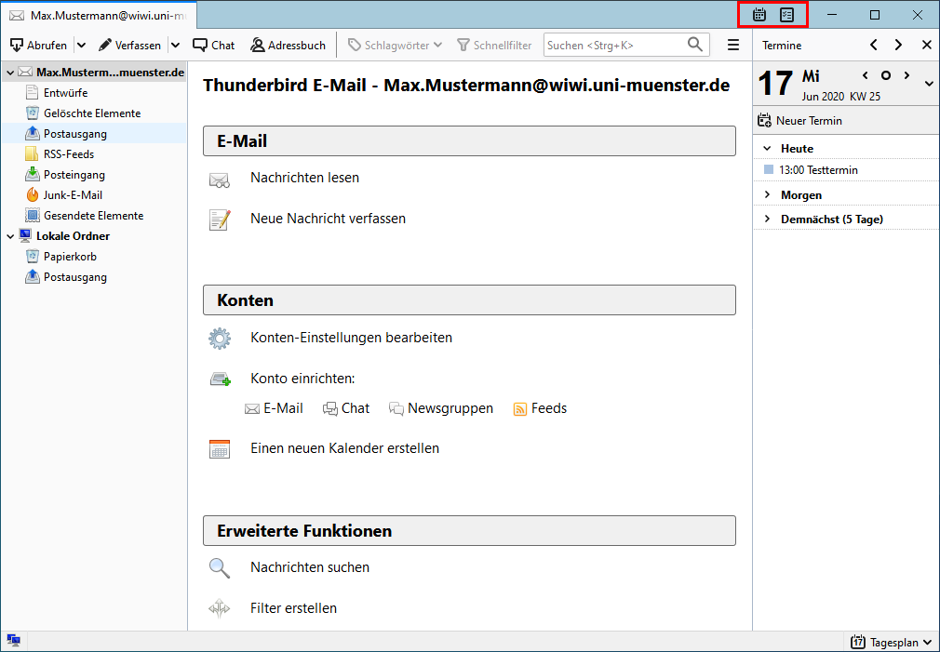
Task: Click the E-Mail section header
Action: (x=469, y=140)
